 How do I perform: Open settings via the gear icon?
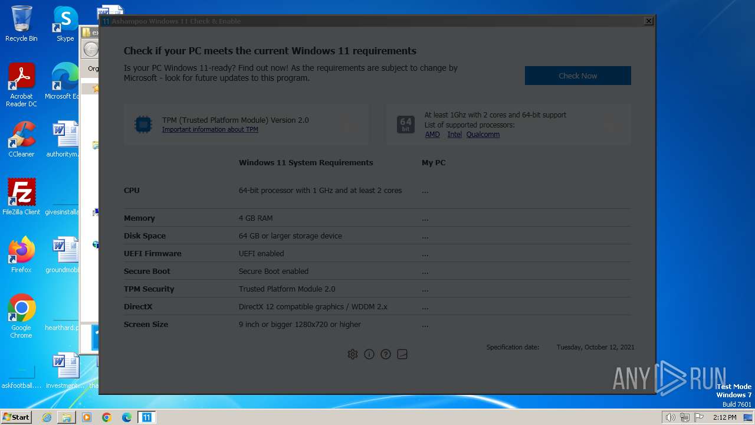point(353,354)
